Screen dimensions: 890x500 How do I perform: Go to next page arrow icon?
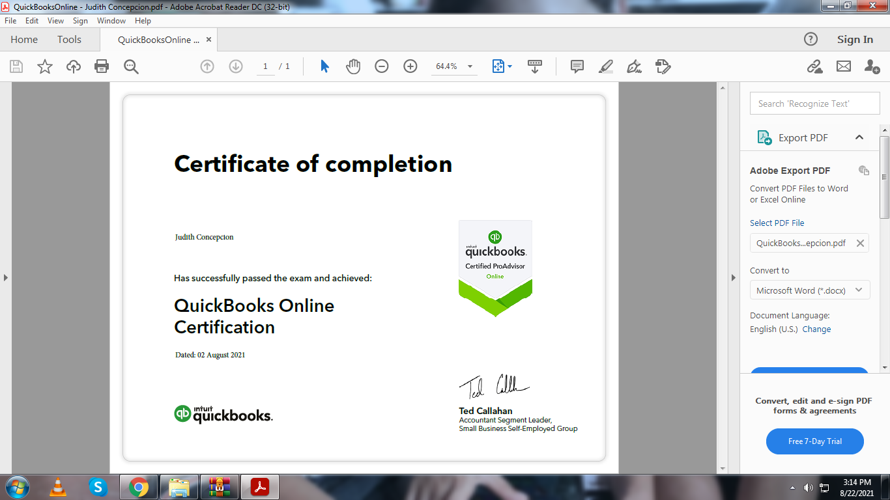coord(236,66)
